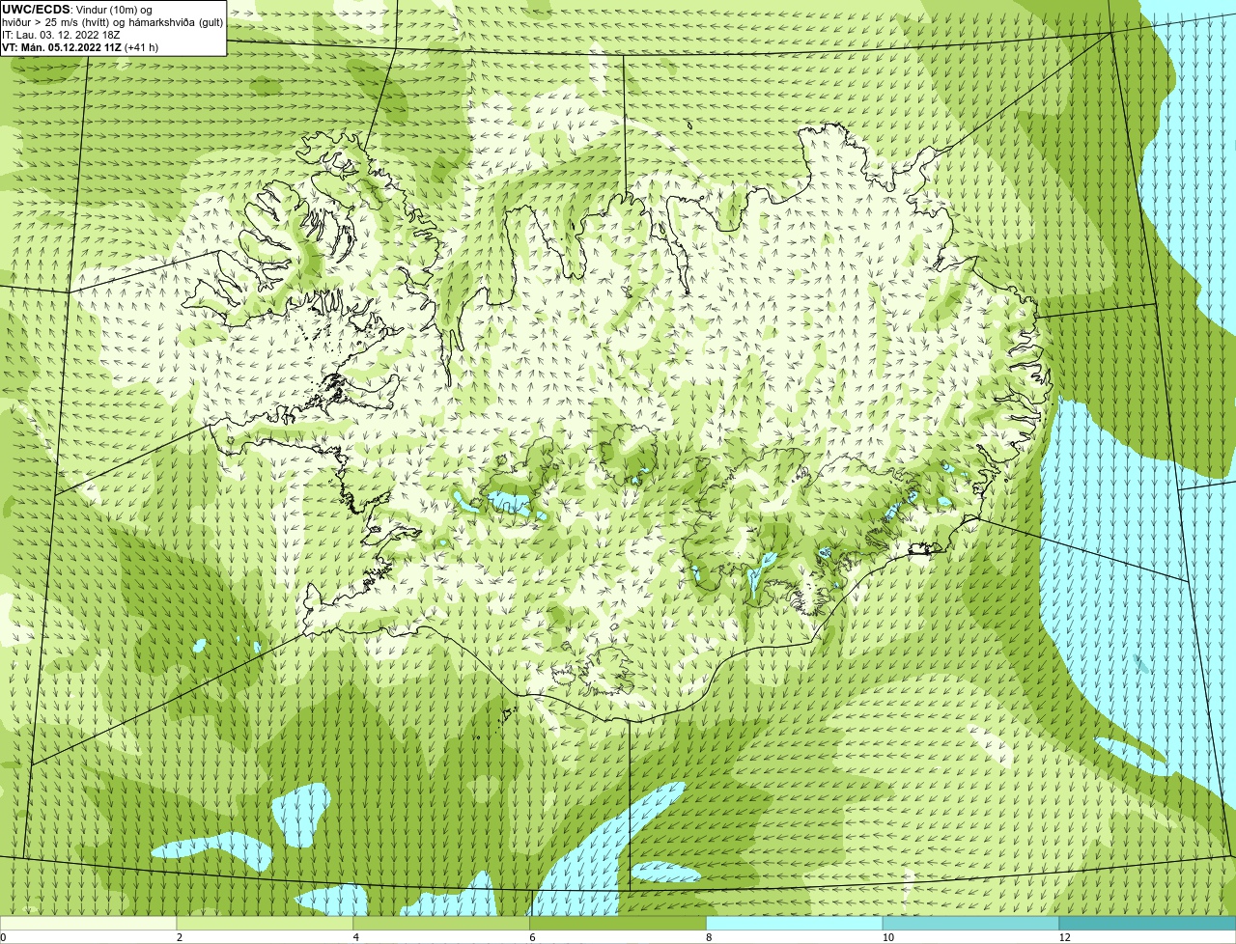Click the "0" label under the color scale
Viewport: 1236px width, 944px height.
(x=3, y=937)
